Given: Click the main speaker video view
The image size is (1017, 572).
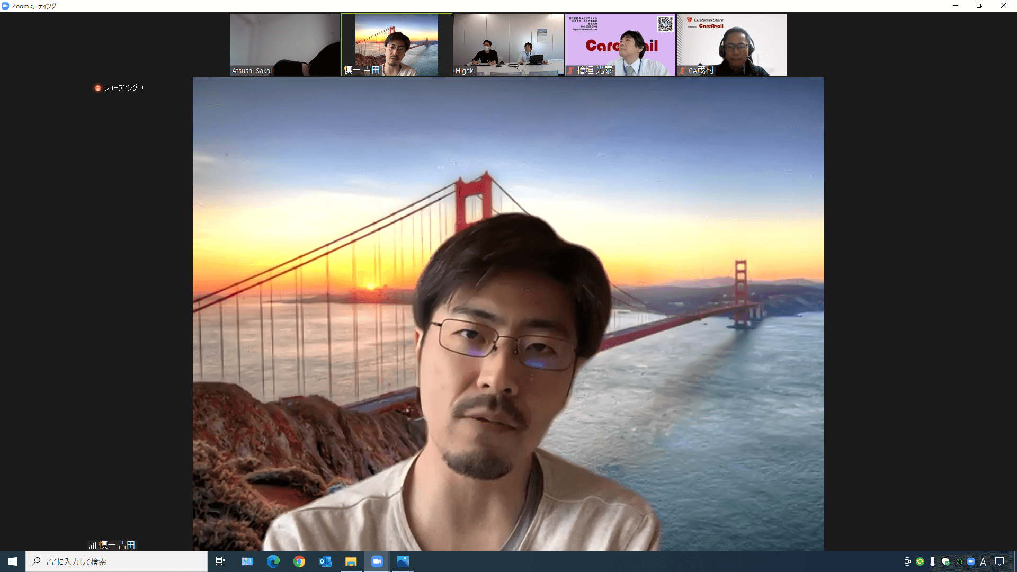Looking at the screenshot, I should 508,314.
